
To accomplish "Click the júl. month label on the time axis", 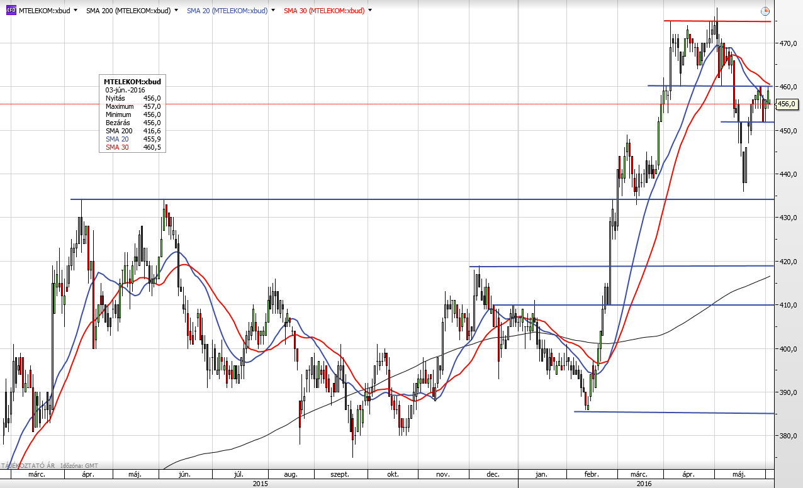I will 239,474.
